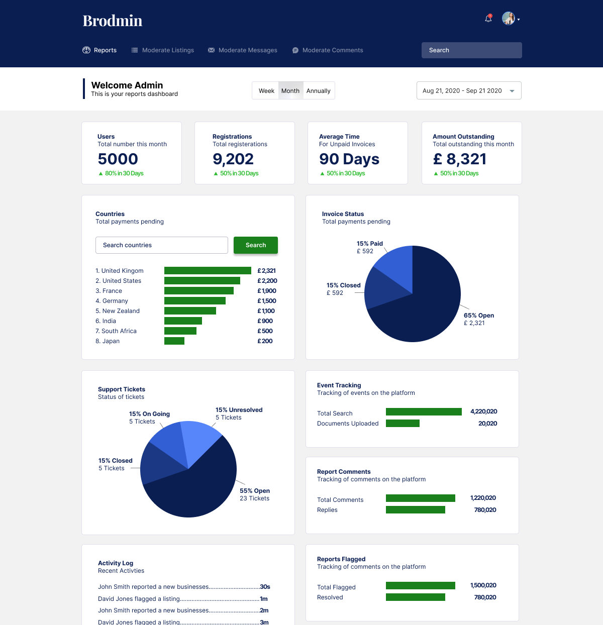Image resolution: width=603 pixels, height=625 pixels.
Task: Click the date range dropdown arrow
Action: [x=512, y=91]
